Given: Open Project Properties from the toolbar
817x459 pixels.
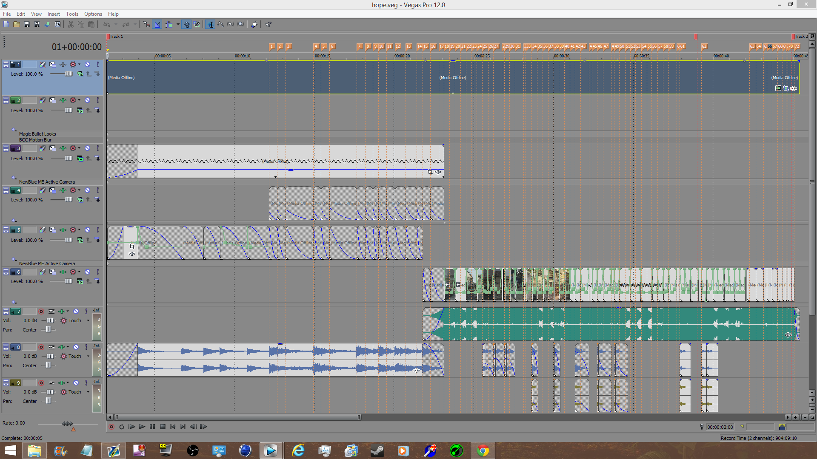Looking at the screenshot, I should (57, 24).
